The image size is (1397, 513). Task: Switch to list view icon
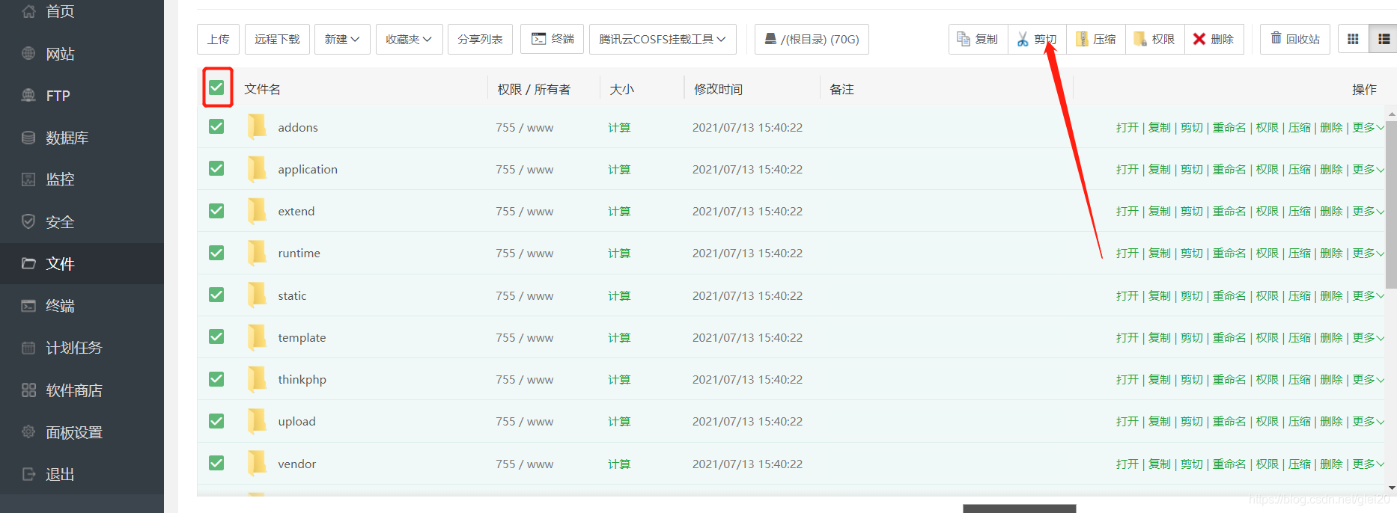[x=1383, y=39]
